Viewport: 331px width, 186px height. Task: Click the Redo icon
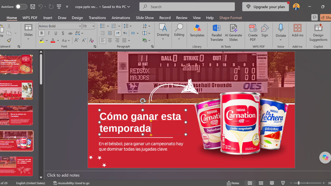tap(51, 7)
